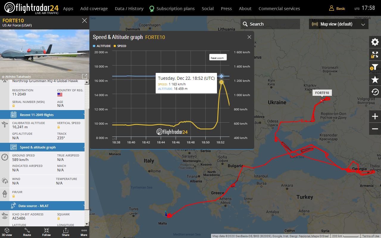
Task: Click the FORTE10 aircraft marker on map
Action: (x=321, y=101)
